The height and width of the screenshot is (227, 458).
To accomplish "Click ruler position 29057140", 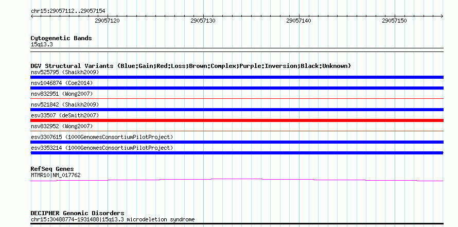I will (299, 21).
